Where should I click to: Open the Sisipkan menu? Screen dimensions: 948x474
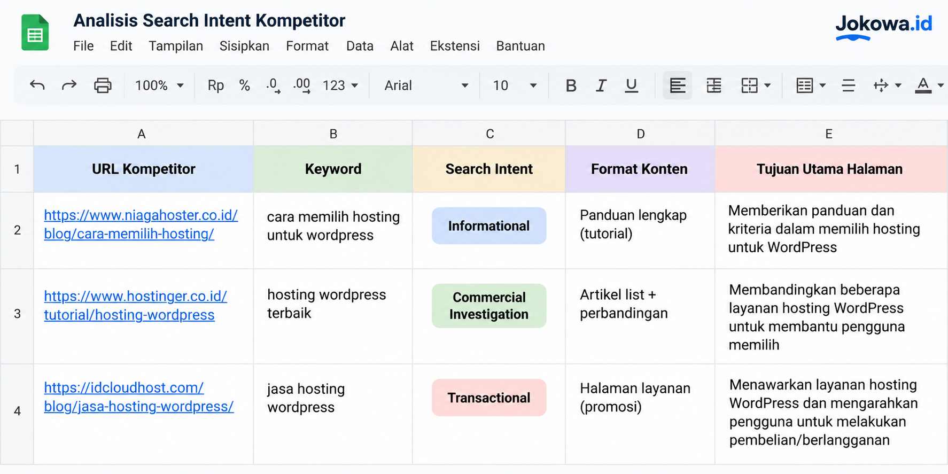click(x=244, y=46)
